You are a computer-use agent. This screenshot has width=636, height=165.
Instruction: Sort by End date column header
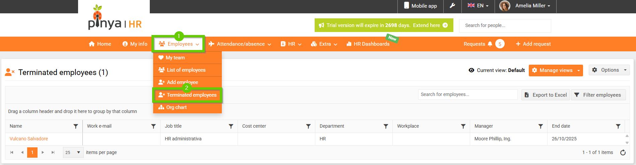pos(561,126)
